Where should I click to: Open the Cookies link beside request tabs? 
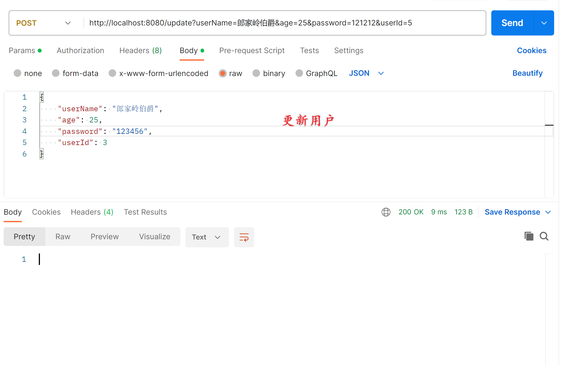tap(532, 51)
